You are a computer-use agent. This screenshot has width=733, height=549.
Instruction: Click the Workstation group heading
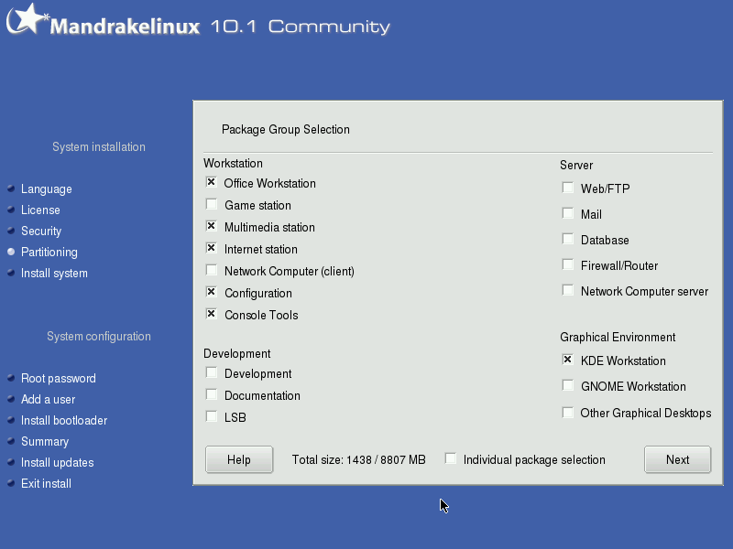(233, 164)
